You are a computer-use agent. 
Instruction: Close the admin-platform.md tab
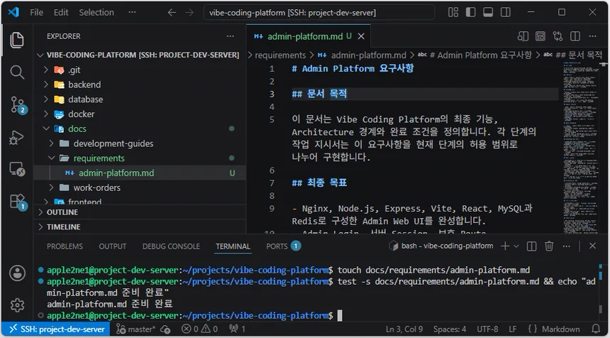361,36
